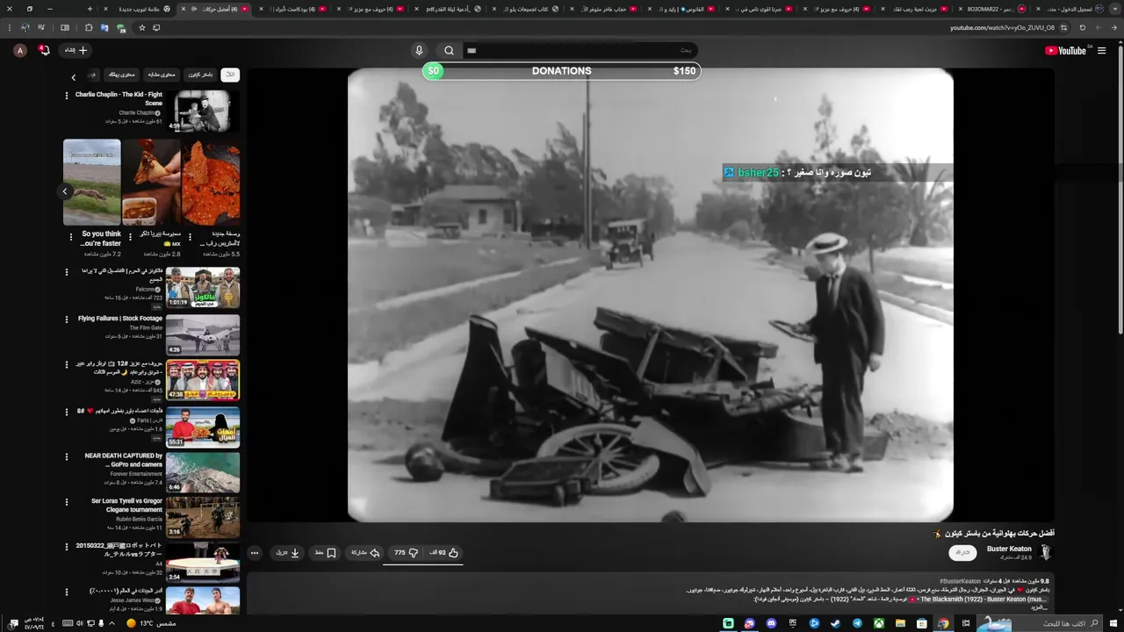Click the magnifier search button

(449, 51)
